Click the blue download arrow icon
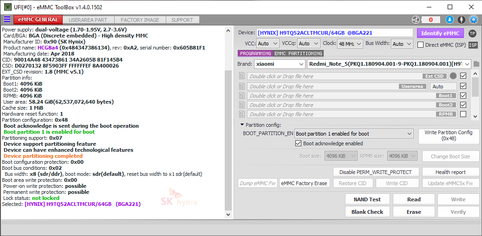The image size is (482, 236). coord(449,19)
